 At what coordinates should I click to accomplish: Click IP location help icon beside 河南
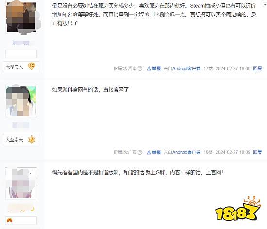point(140,68)
